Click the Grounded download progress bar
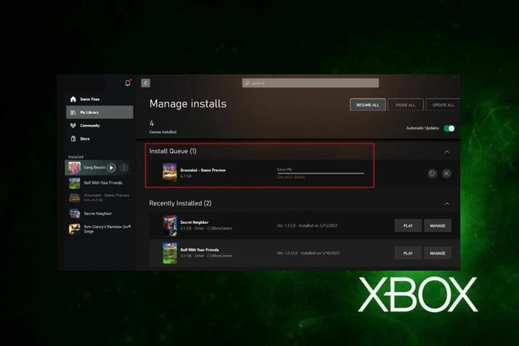The height and width of the screenshot is (346, 519). pyautogui.click(x=321, y=173)
